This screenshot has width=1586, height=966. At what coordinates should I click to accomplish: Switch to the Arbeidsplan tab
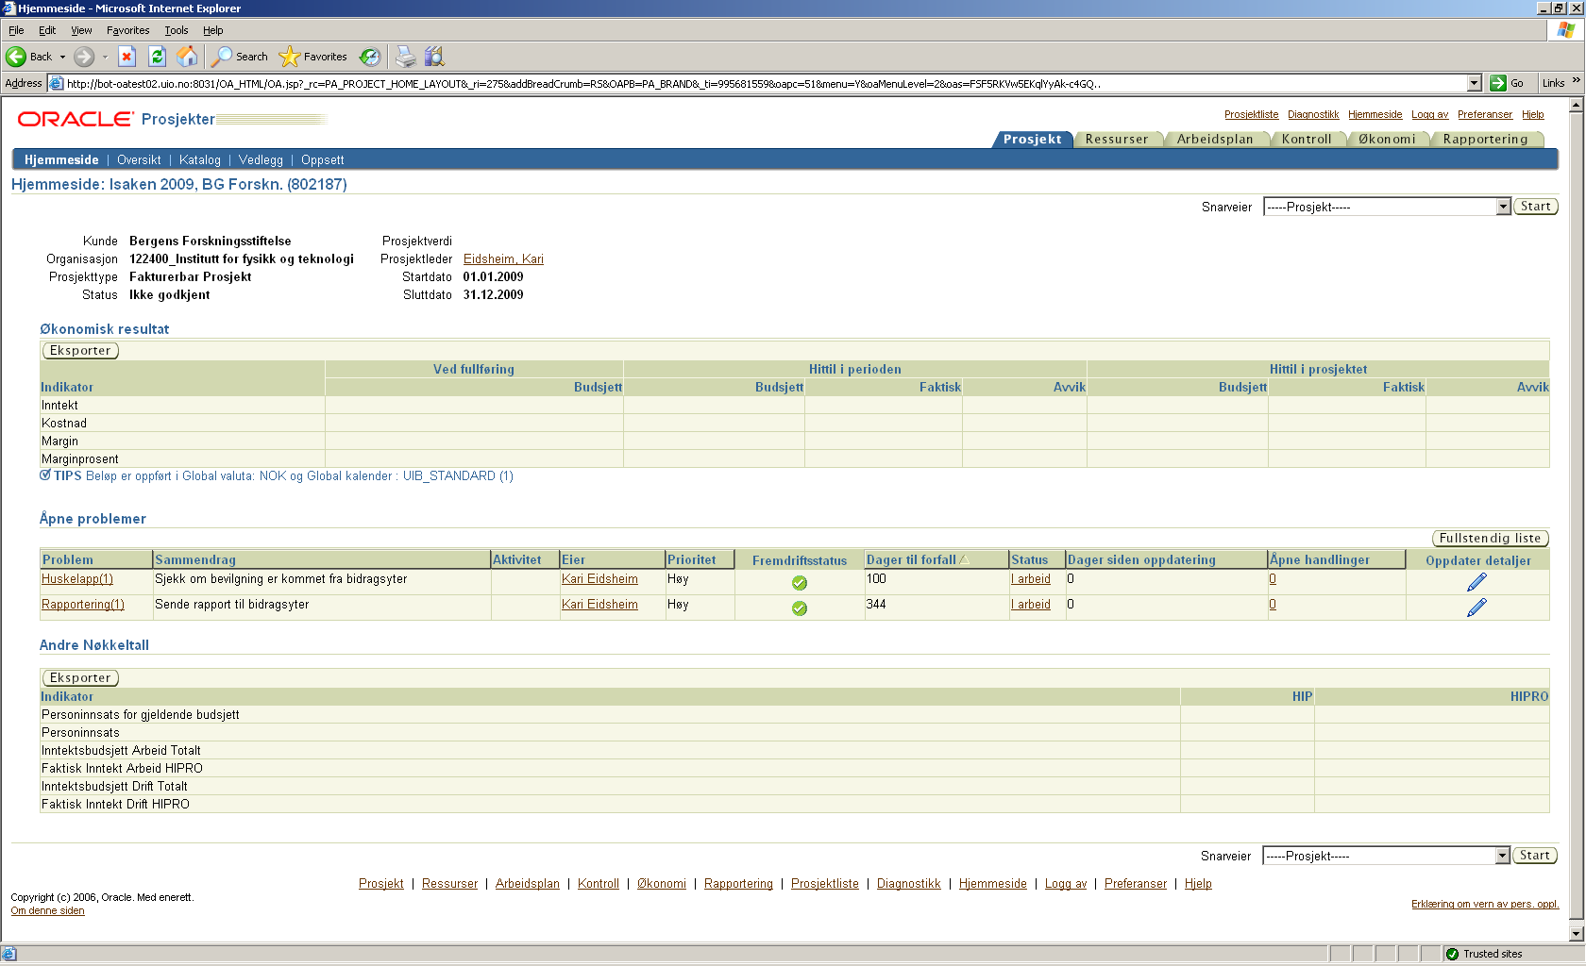[1215, 139]
